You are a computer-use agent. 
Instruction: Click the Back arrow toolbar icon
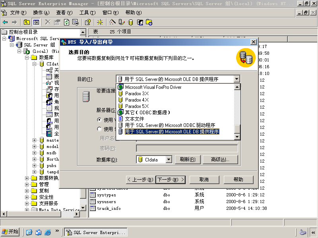click(5, 22)
